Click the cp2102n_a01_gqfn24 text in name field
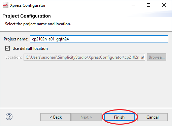Viewport: 172px width, 126px height. [x=50, y=39]
